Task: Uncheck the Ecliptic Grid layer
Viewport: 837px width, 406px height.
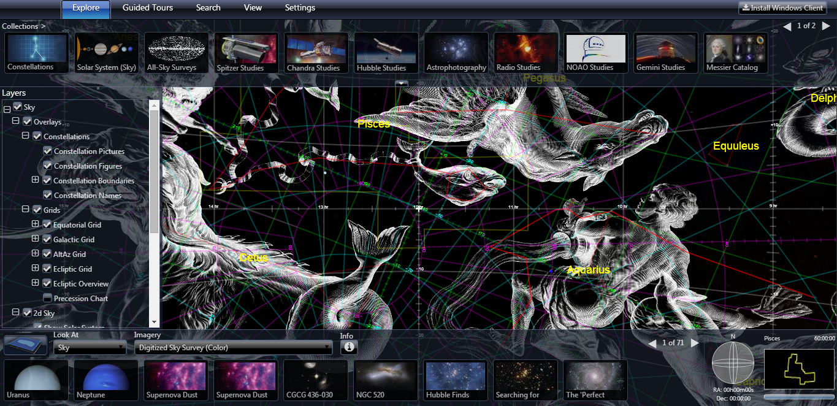Action: pos(47,269)
